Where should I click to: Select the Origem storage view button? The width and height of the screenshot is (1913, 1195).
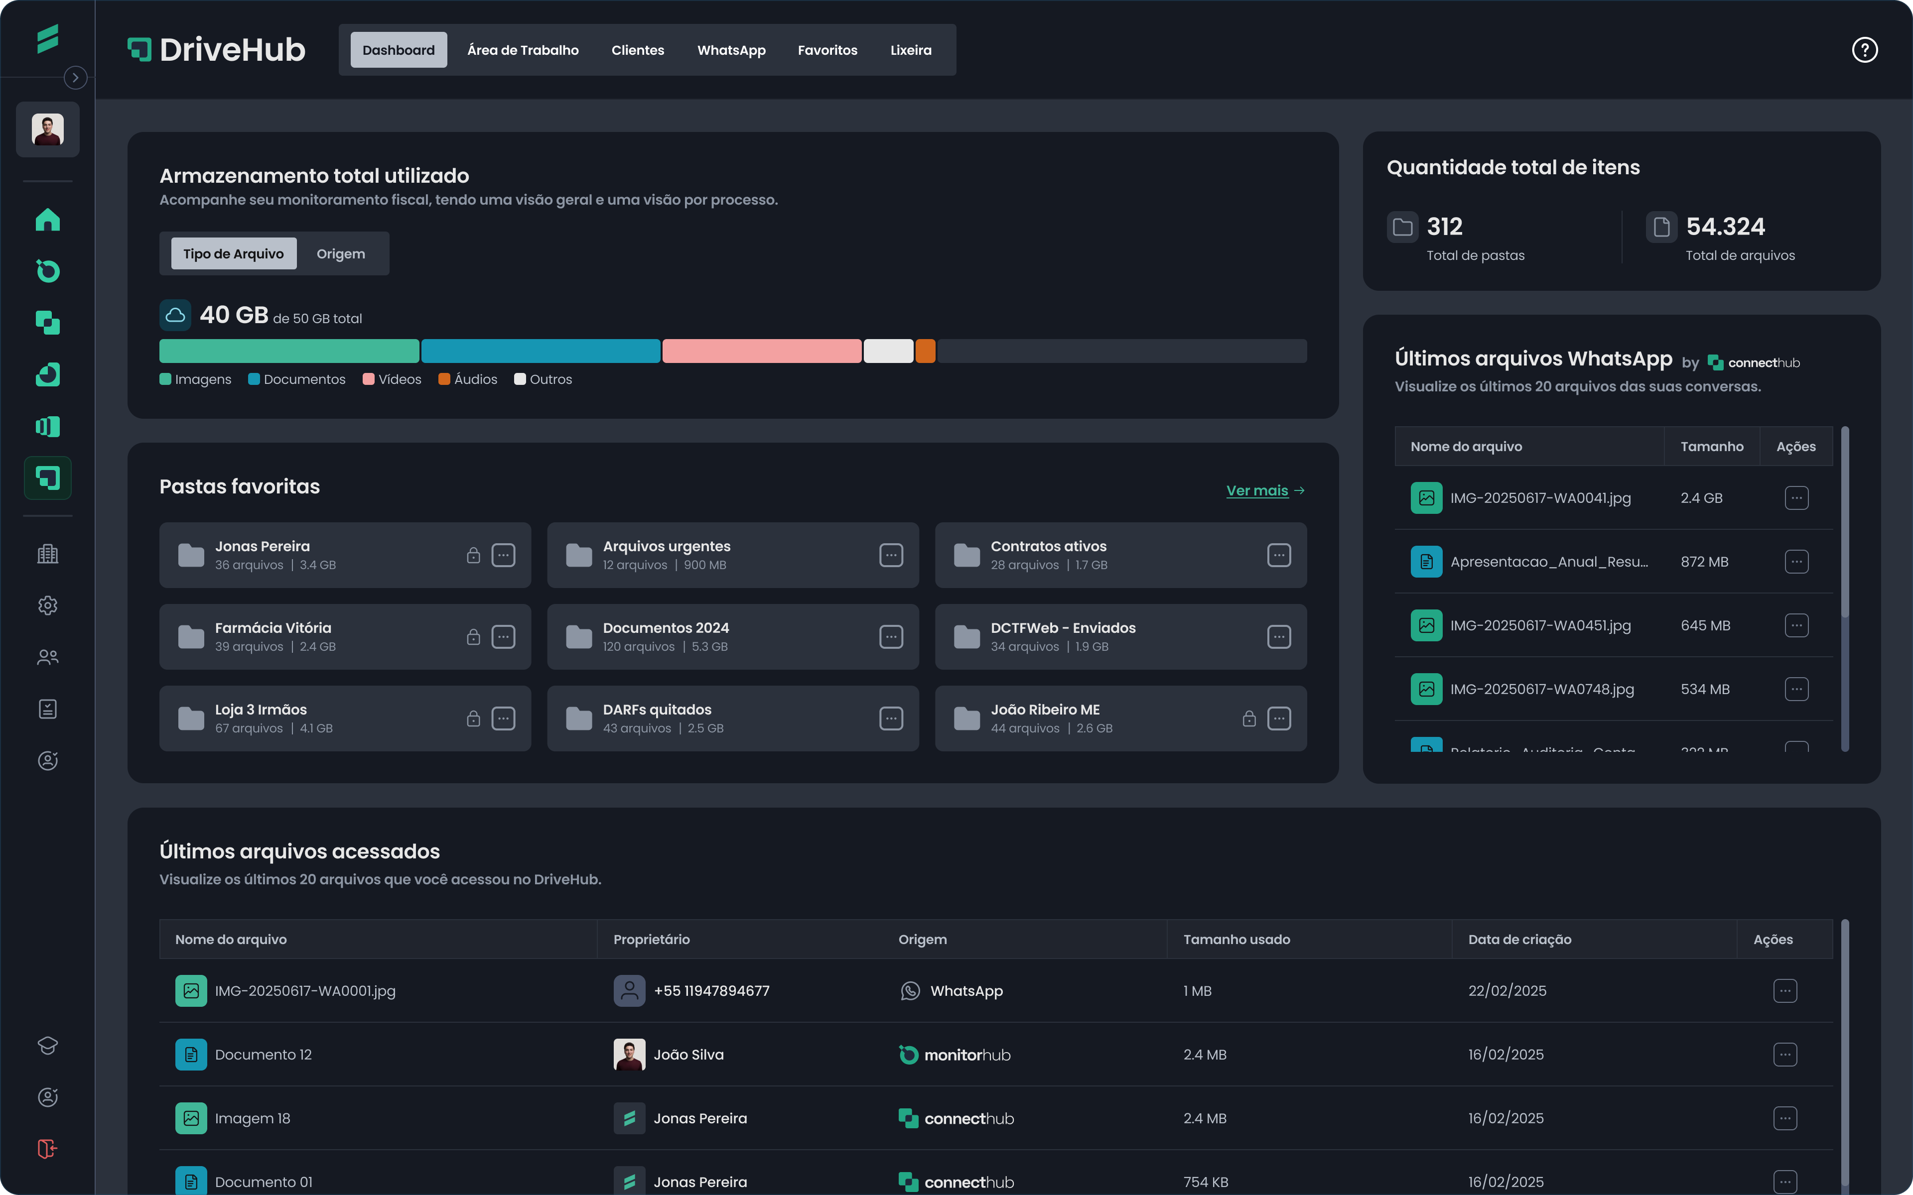tap(341, 254)
